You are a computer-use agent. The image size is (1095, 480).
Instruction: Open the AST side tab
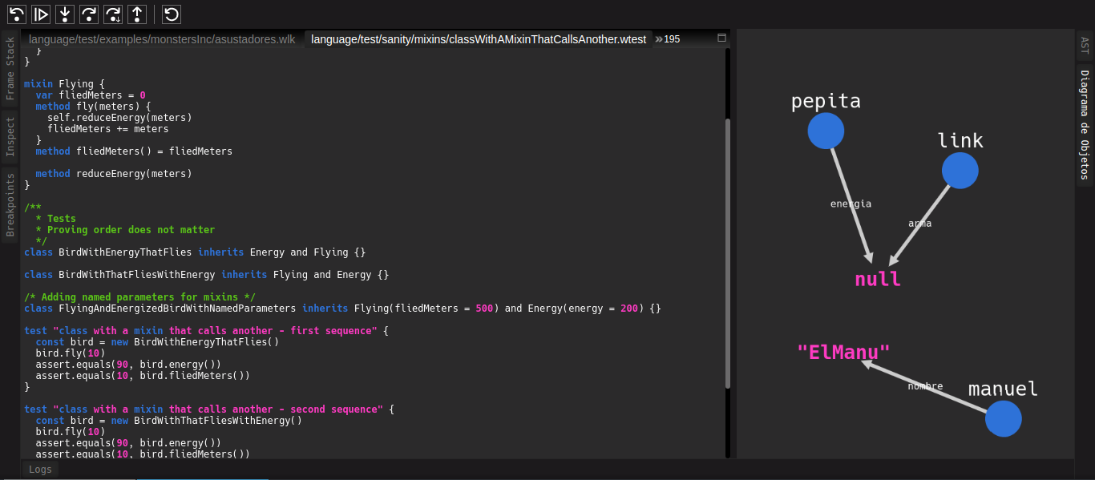pyautogui.click(x=1085, y=46)
